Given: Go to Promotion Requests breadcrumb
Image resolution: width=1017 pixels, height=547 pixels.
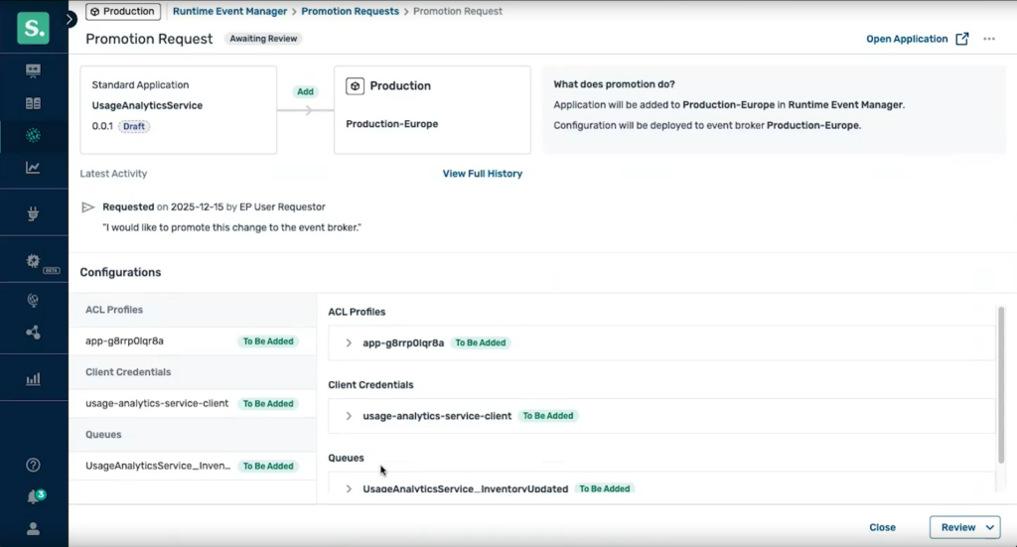Looking at the screenshot, I should 351,11.
